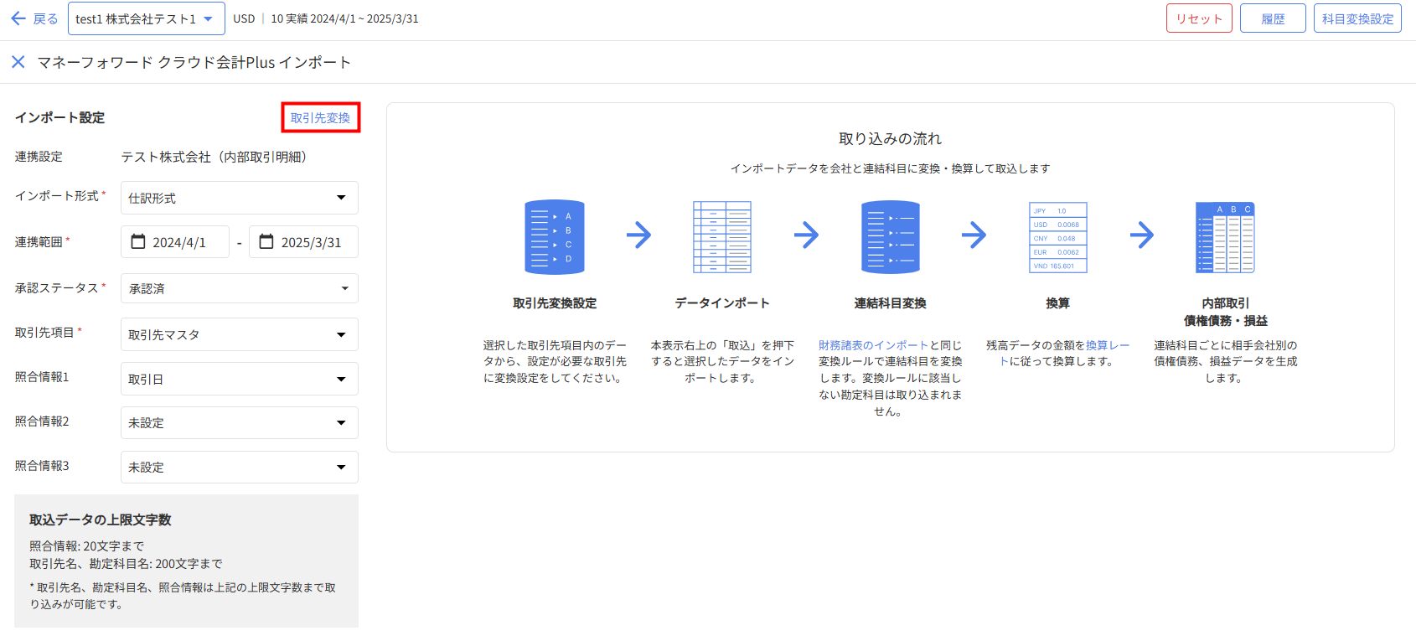Expand the インポート形式 dropdown showing 仕訳形式
This screenshot has height=641, width=1416.
(240, 198)
